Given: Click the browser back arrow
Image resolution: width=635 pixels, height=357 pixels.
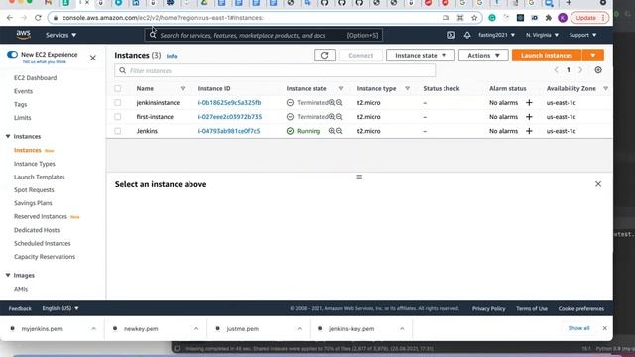Looking at the screenshot, I should tap(10, 18).
